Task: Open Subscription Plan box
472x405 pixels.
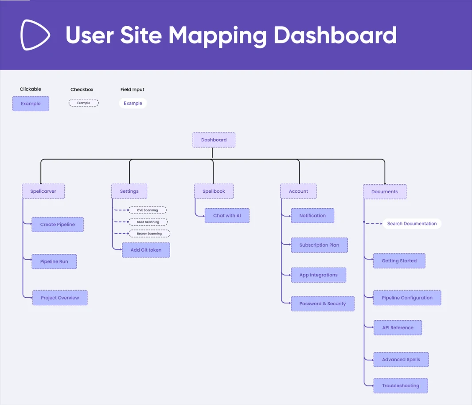Action: 320,245
